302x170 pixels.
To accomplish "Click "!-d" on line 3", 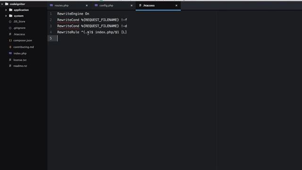I will tap(124, 26).
